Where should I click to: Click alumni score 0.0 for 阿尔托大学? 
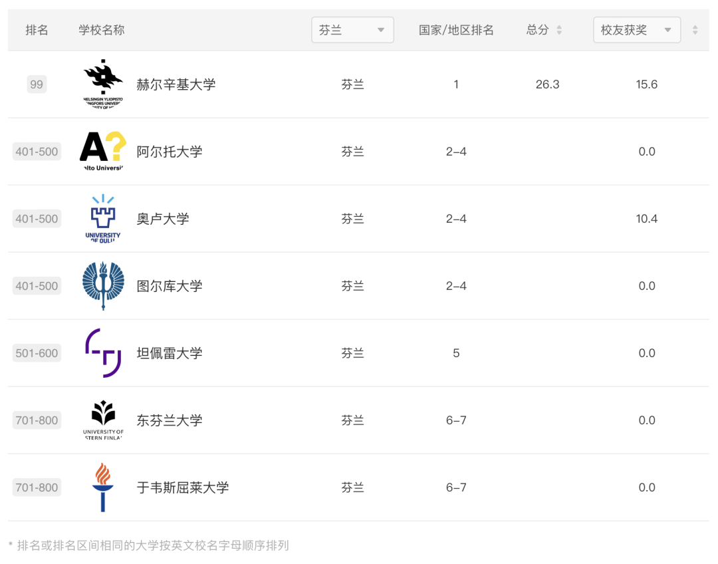click(x=647, y=152)
